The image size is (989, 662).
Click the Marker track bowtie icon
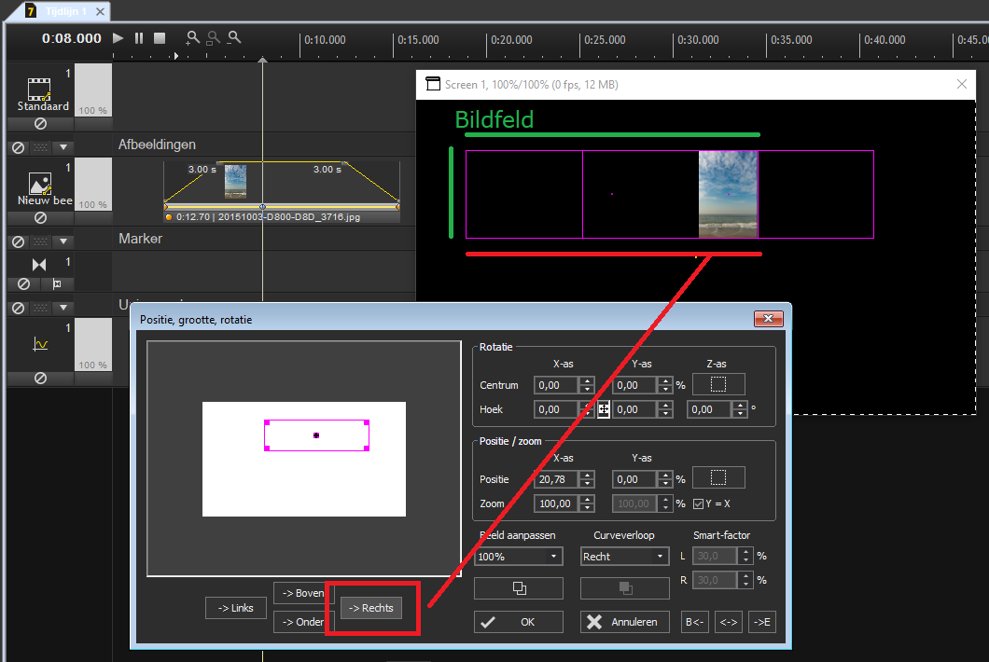[39, 266]
